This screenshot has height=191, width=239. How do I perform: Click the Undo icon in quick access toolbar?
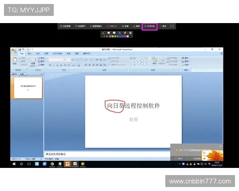tap(23, 49)
